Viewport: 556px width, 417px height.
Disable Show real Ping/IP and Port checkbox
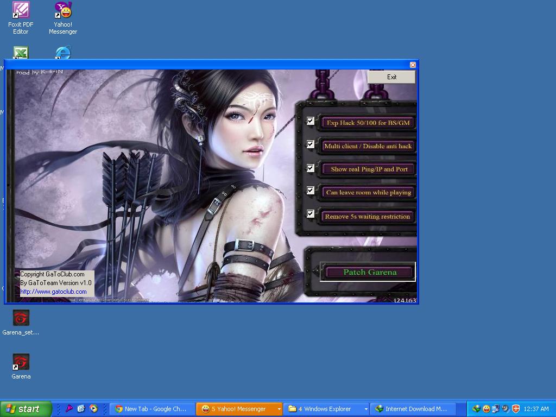coord(311,168)
